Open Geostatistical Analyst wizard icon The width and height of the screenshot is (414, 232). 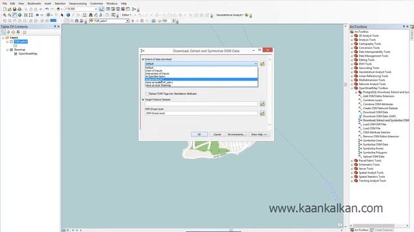coord(246,15)
